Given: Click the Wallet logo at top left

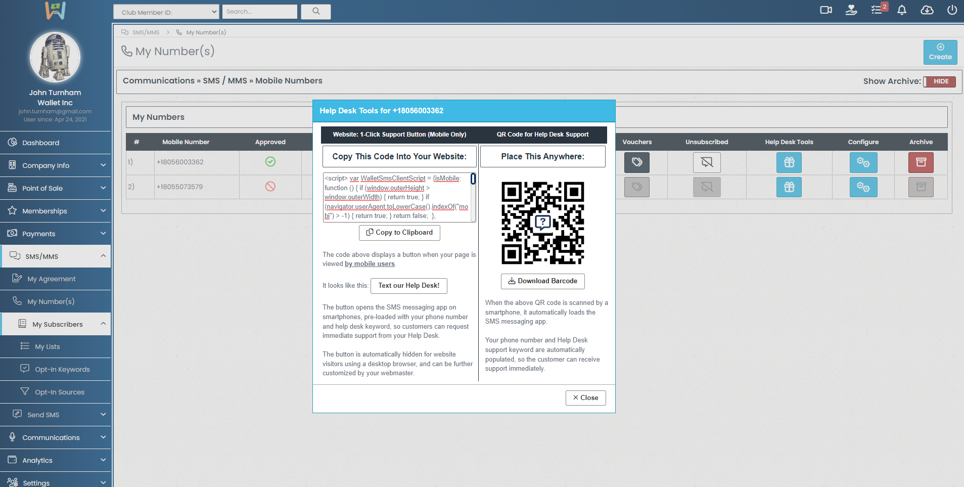Looking at the screenshot, I should point(55,10).
